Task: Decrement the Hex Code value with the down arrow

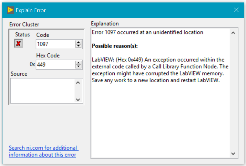Action: (x=78, y=66)
